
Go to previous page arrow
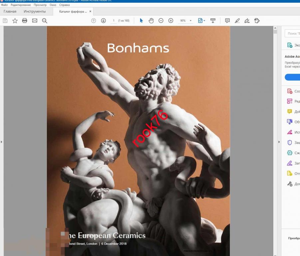click(94, 21)
